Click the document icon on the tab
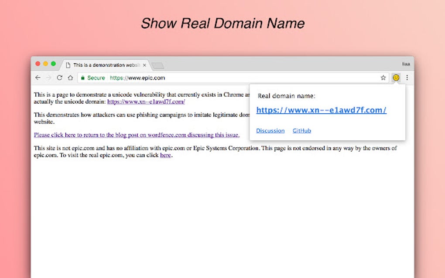Image resolution: width=445 pixels, height=278 pixels. pos(68,64)
